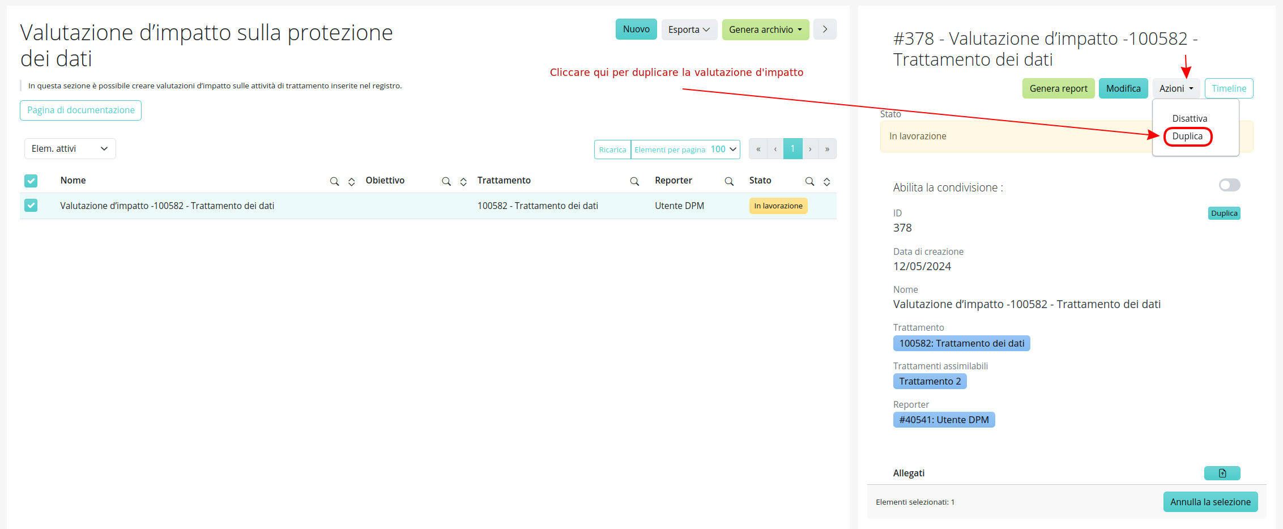Open tag 100582: Trattamento dei dati

pos(961,343)
